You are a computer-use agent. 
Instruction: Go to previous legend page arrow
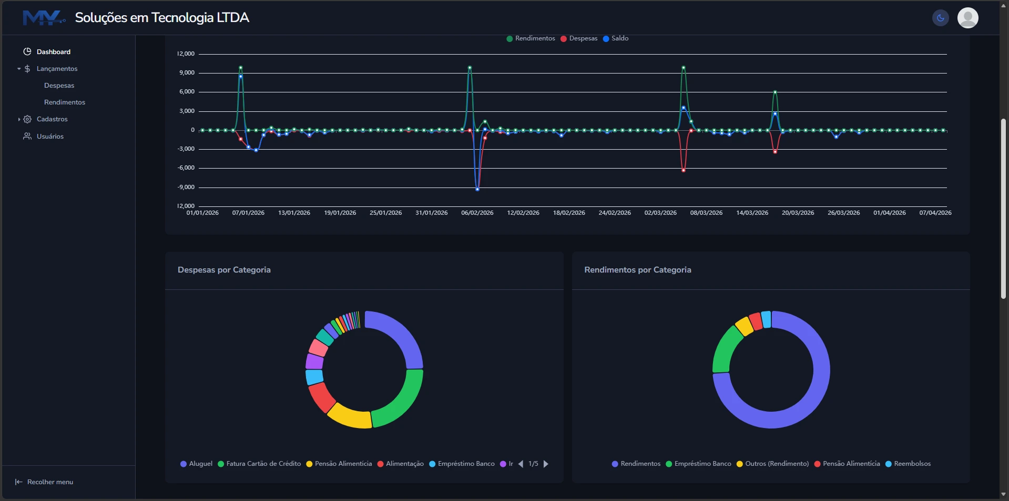521,464
